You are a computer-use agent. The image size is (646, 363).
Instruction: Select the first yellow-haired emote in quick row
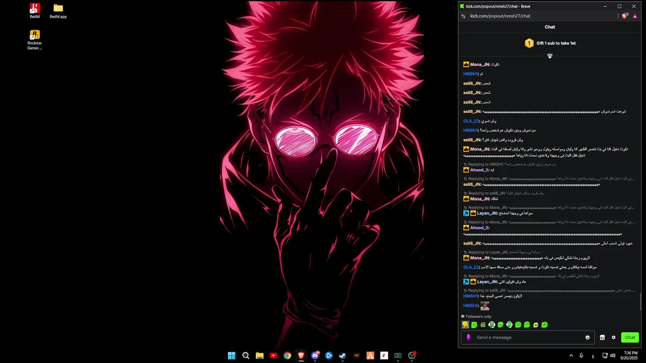pos(465,325)
